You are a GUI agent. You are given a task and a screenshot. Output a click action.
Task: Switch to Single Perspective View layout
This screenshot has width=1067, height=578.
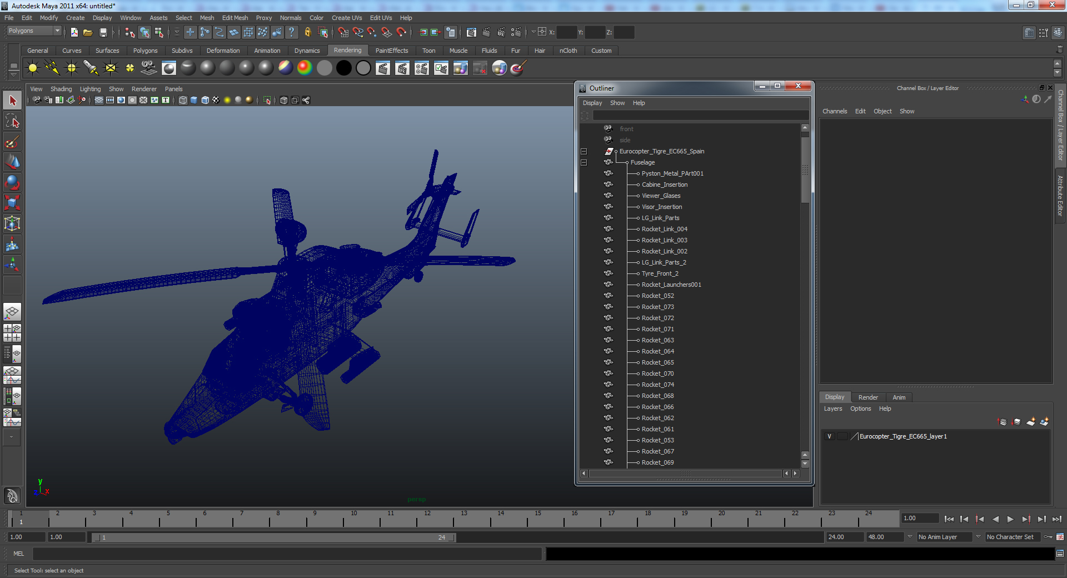click(x=12, y=312)
